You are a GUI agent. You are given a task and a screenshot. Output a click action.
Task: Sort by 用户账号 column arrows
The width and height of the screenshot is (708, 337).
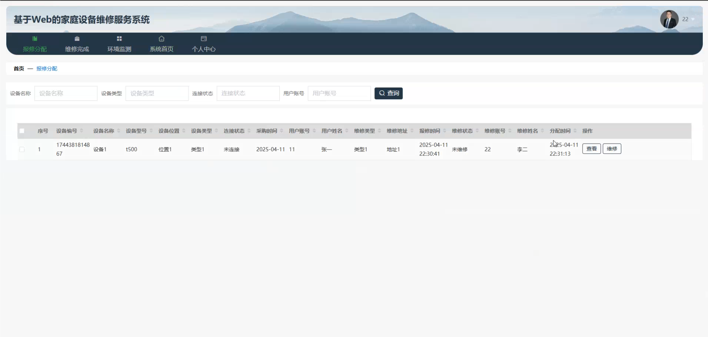pyautogui.click(x=314, y=131)
